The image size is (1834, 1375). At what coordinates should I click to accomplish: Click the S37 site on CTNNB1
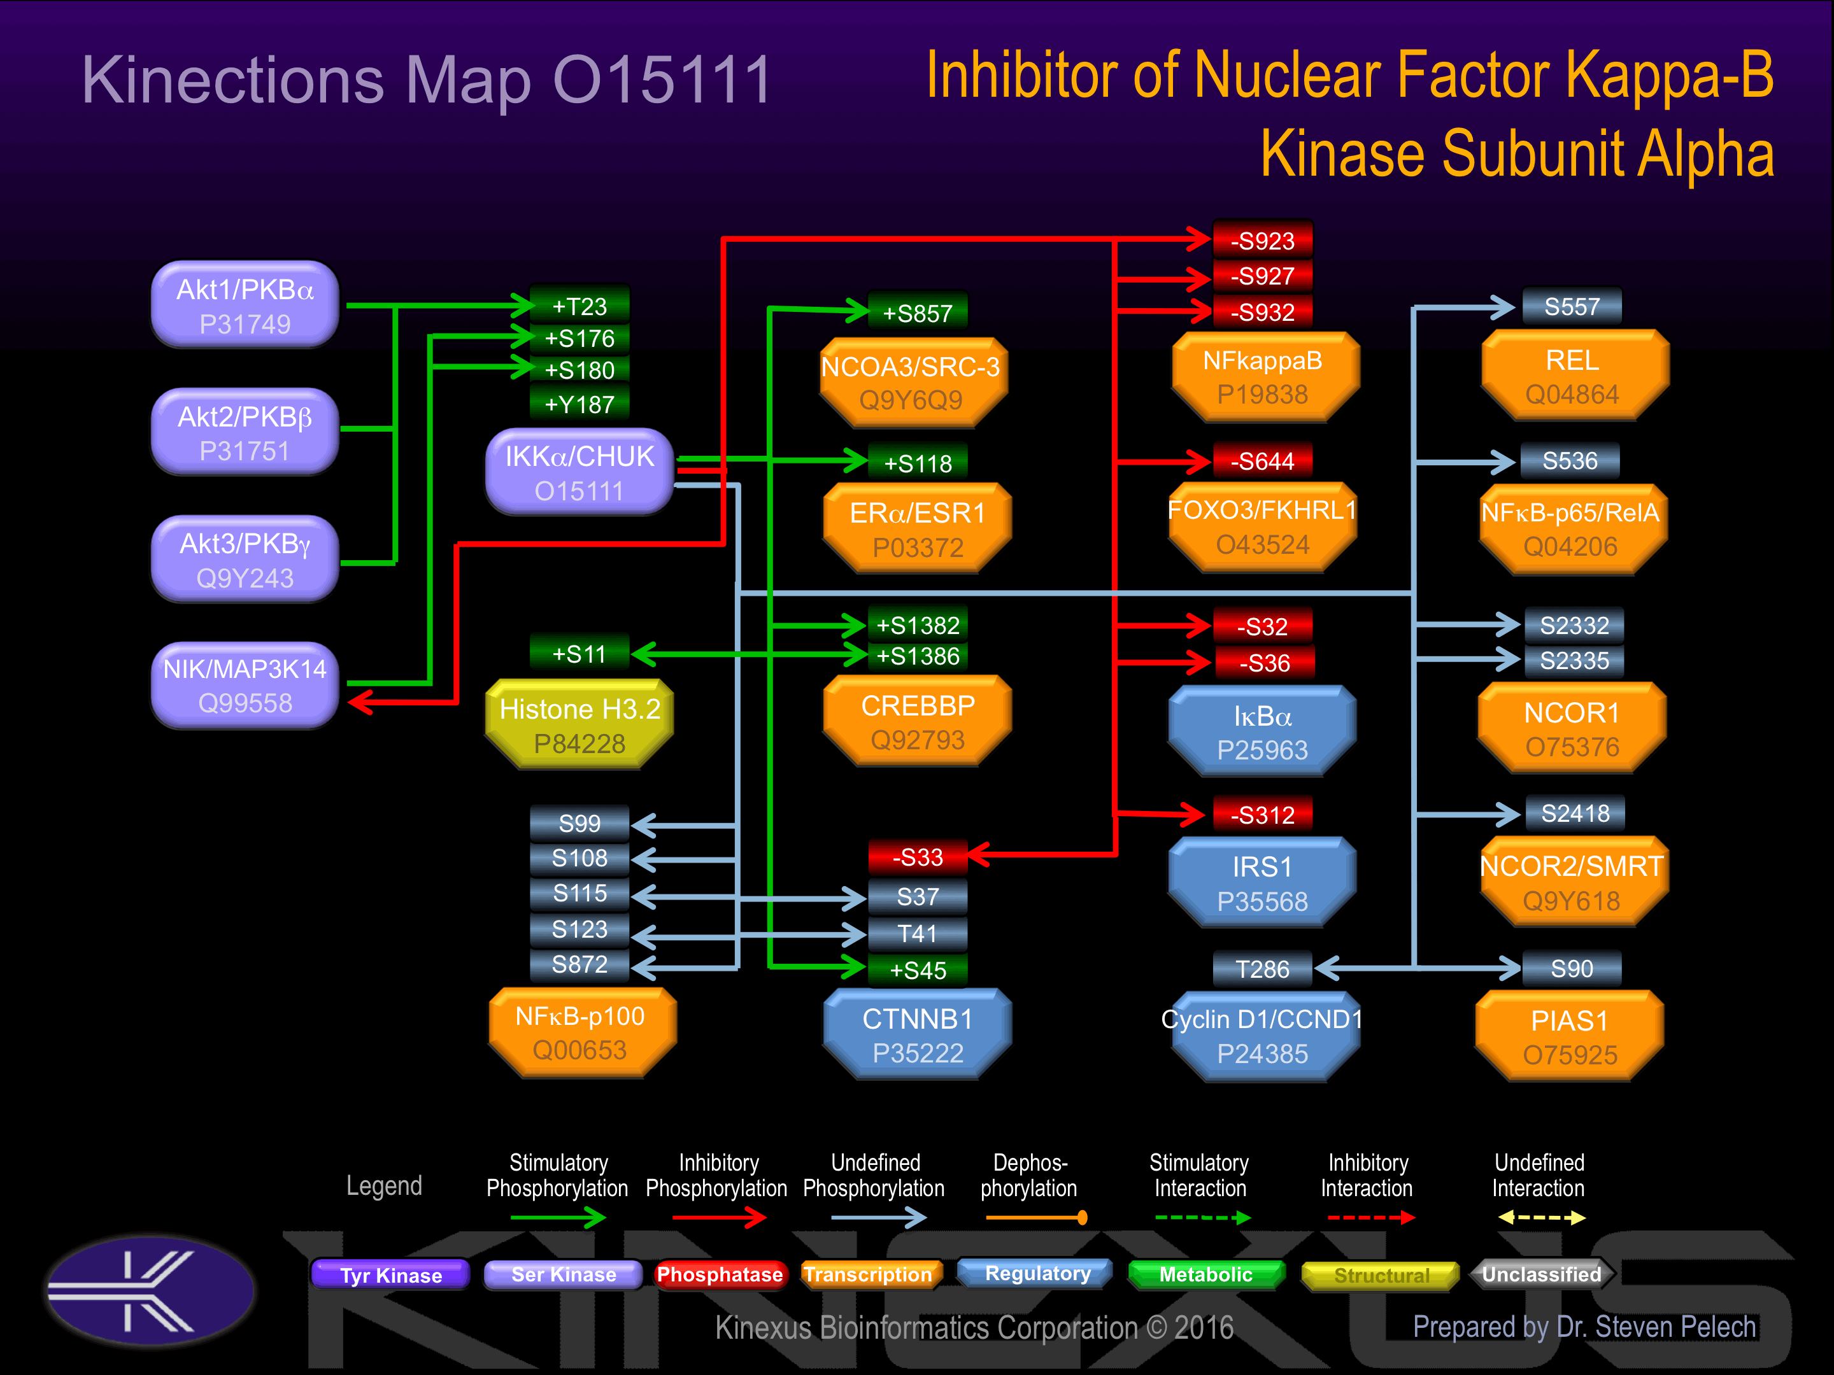pyautogui.click(x=917, y=896)
